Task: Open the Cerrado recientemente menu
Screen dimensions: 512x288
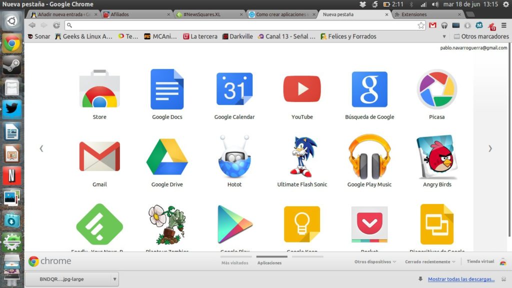Action: tap(430, 261)
